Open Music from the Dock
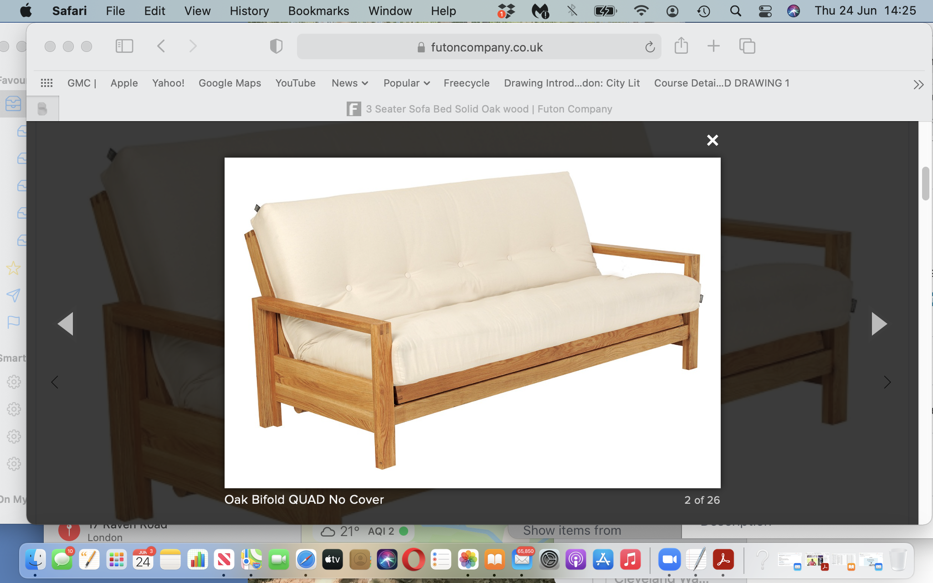 (631, 560)
